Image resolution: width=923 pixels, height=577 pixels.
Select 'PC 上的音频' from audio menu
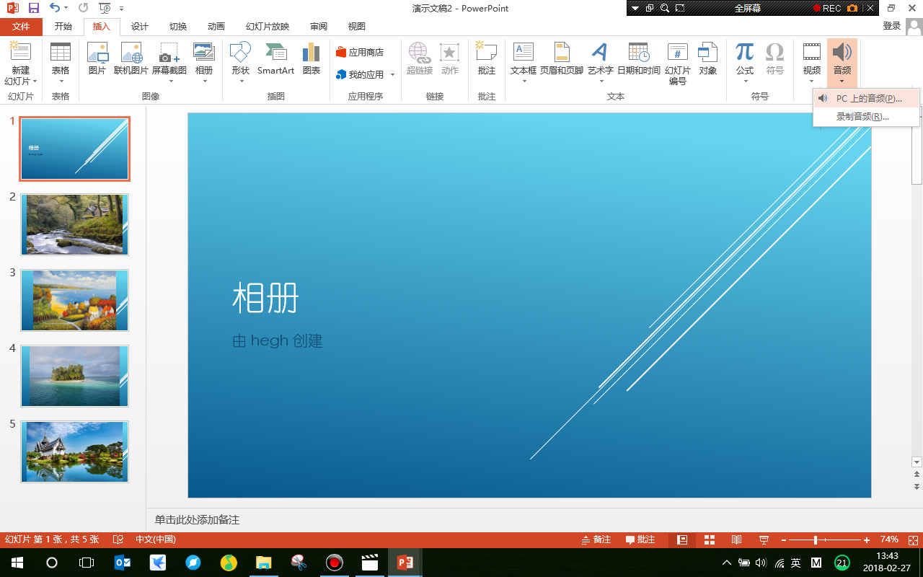click(865, 98)
